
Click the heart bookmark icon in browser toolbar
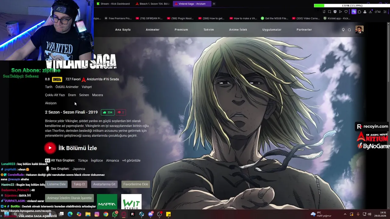pos(346,12)
